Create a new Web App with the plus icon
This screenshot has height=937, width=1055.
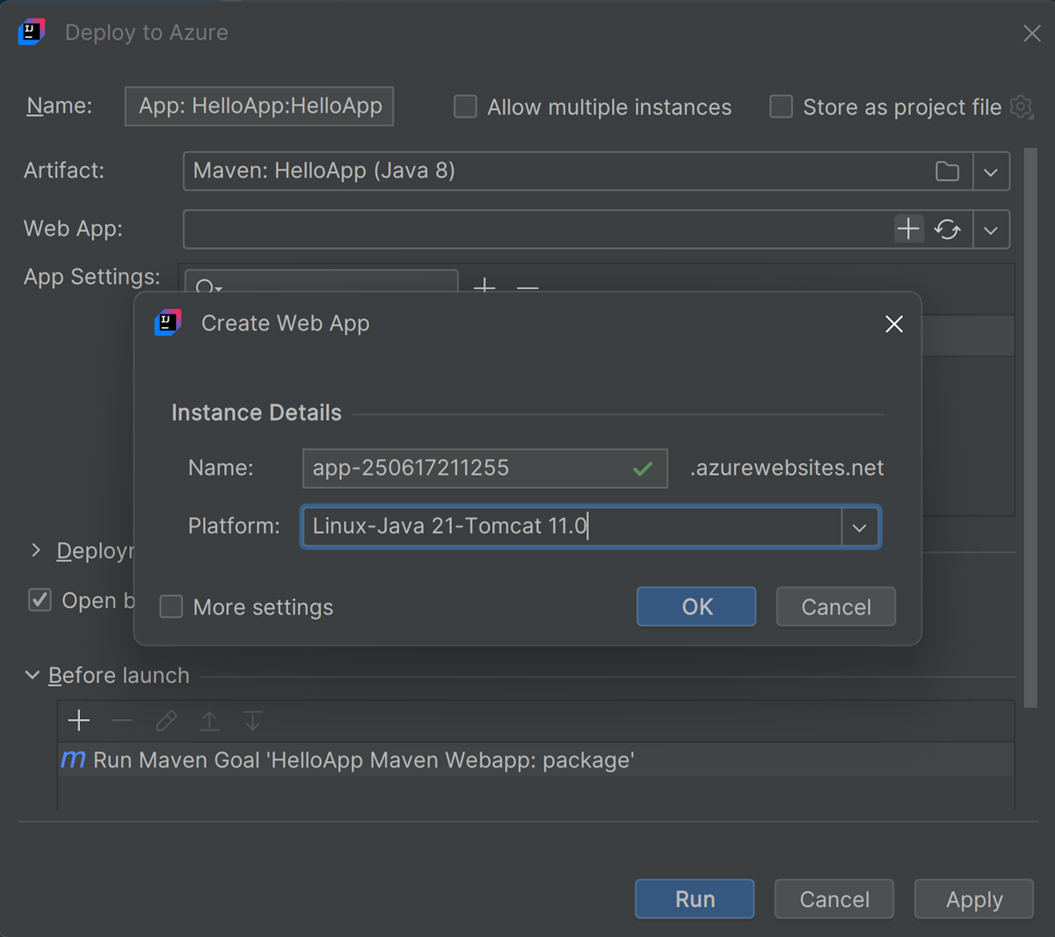(908, 229)
